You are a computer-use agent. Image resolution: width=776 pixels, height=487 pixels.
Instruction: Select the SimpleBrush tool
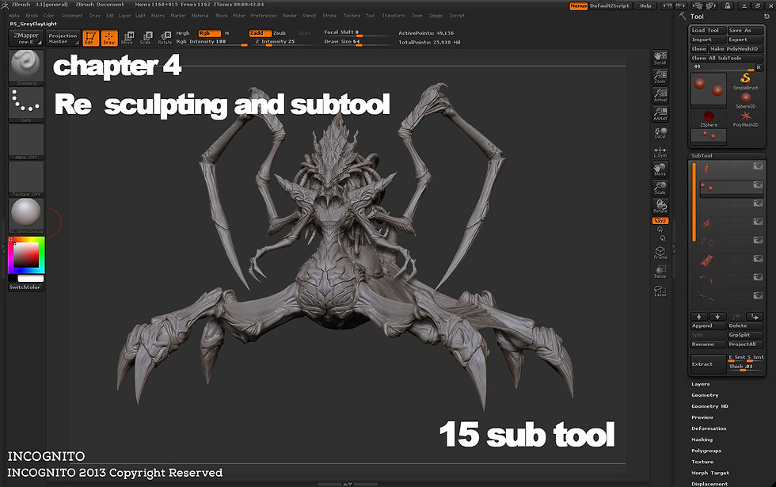(745, 81)
